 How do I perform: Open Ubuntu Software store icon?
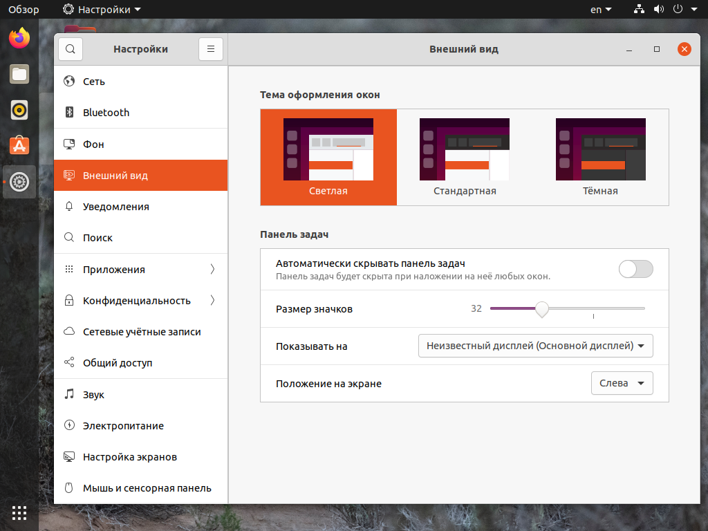pos(19,145)
